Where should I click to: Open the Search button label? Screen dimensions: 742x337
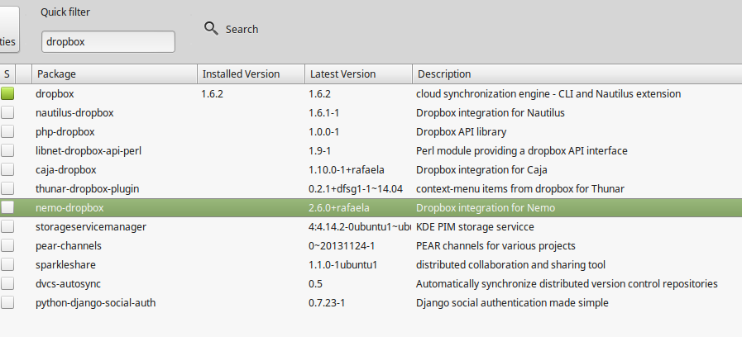242,29
